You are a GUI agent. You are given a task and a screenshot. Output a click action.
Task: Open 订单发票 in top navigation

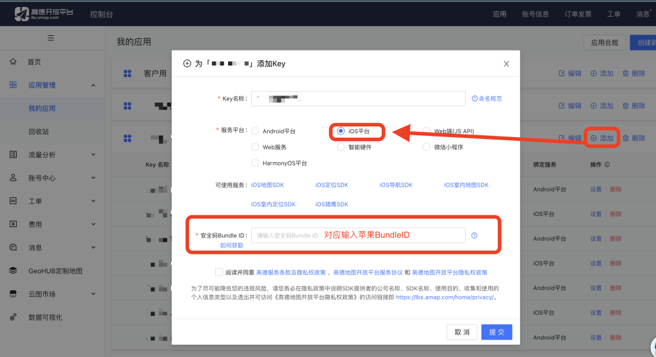pos(574,13)
